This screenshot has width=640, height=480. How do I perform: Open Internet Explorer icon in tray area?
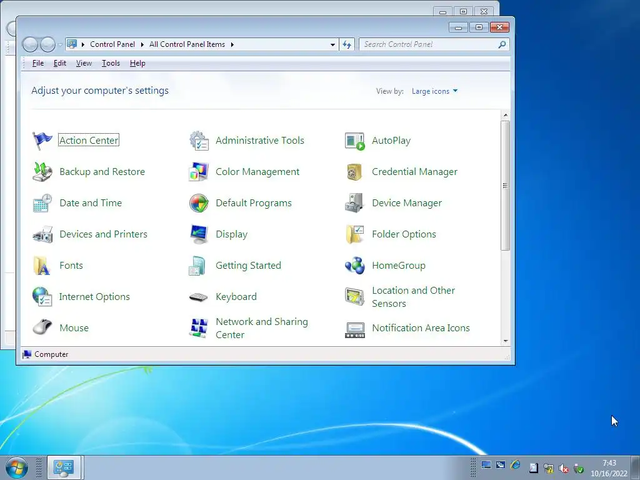pos(516,465)
